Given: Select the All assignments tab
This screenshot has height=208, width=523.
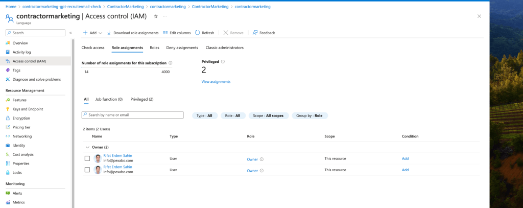Looking at the screenshot, I should coord(86,99).
